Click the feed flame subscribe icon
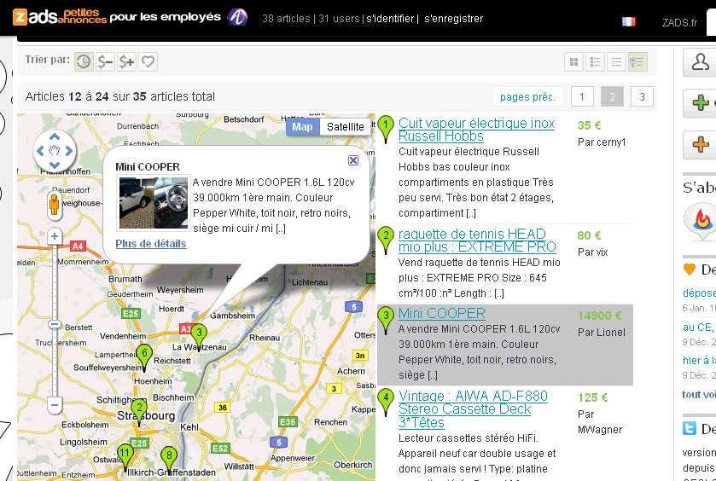This screenshot has width=716, height=481. click(x=701, y=222)
